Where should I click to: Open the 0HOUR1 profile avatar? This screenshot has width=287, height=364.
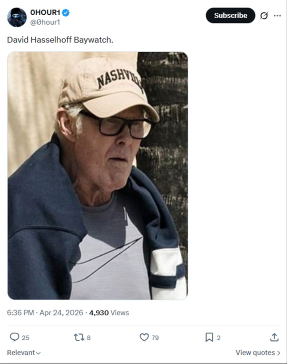[17, 17]
